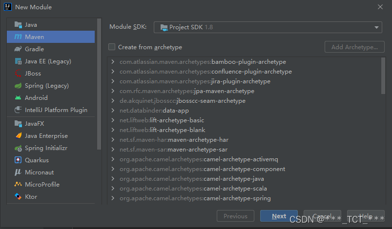Select the maven-archetype-har row text
Screen dimensions: 392x229
(174, 140)
